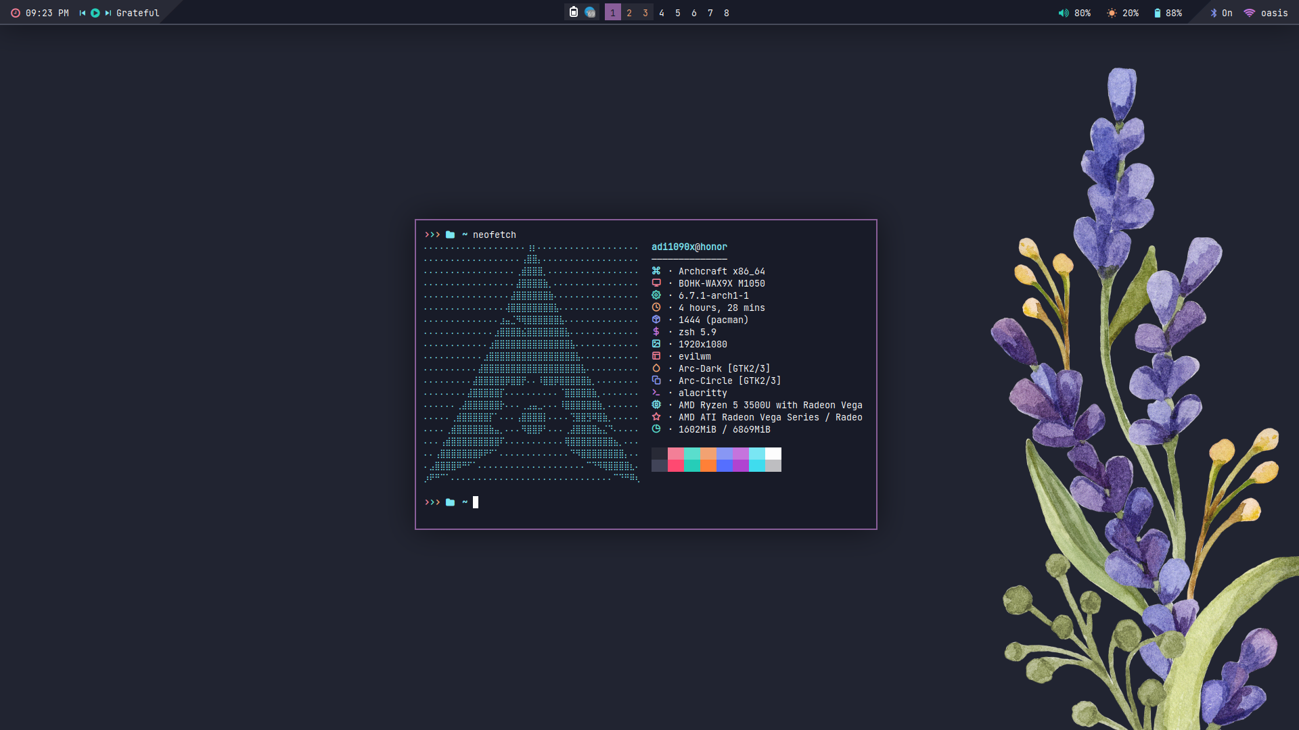Click the 09:23 PM time text
Screen dimensions: 1299x730
point(47,13)
